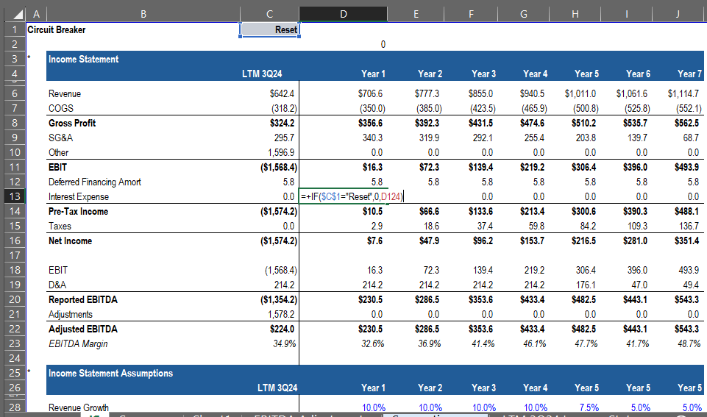This screenshot has width=707, height=417.
Task: Click the Taxes row label
Action: point(60,227)
